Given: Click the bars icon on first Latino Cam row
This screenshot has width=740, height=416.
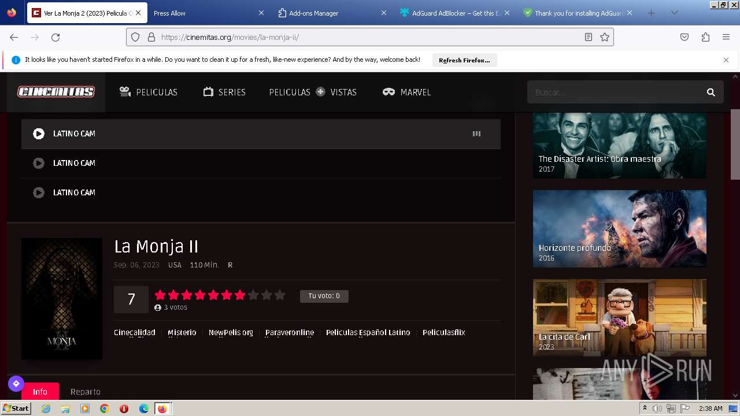Looking at the screenshot, I should pyautogui.click(x=476, y=133).
